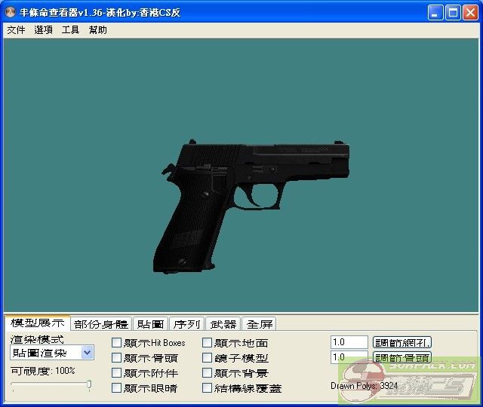Screen dimensions: 483x407
Task: Click the 調節骨頭 button
Action: (402, 357)
